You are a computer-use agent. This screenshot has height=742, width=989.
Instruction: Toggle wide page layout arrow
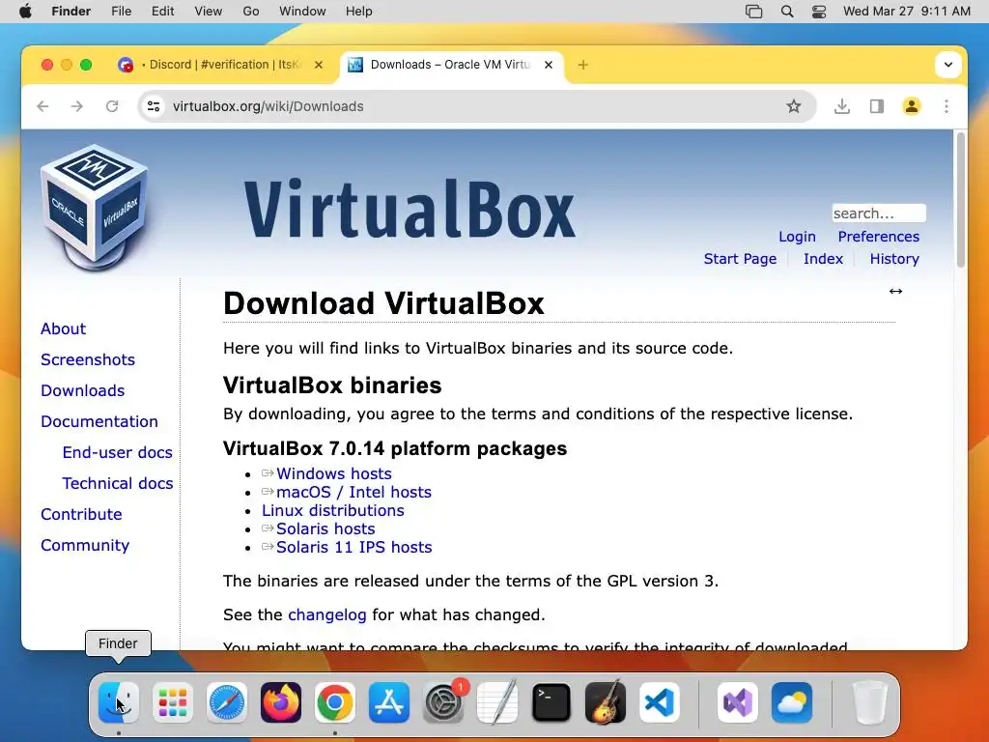click(x=895, y=291)
